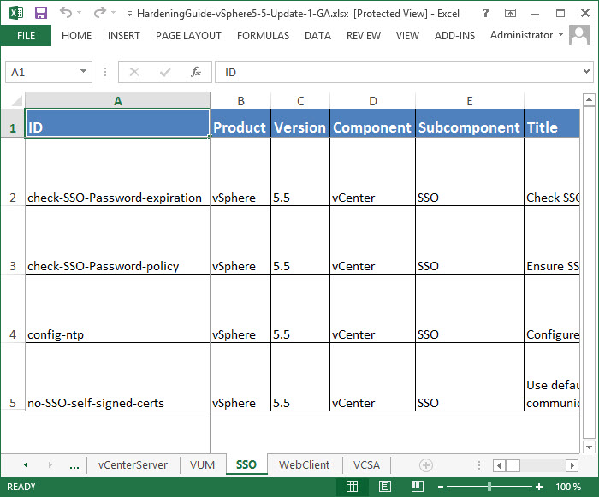Cancel formula entry with X icon
Viewport: 599px width, 497px height.
pos(134,72)
